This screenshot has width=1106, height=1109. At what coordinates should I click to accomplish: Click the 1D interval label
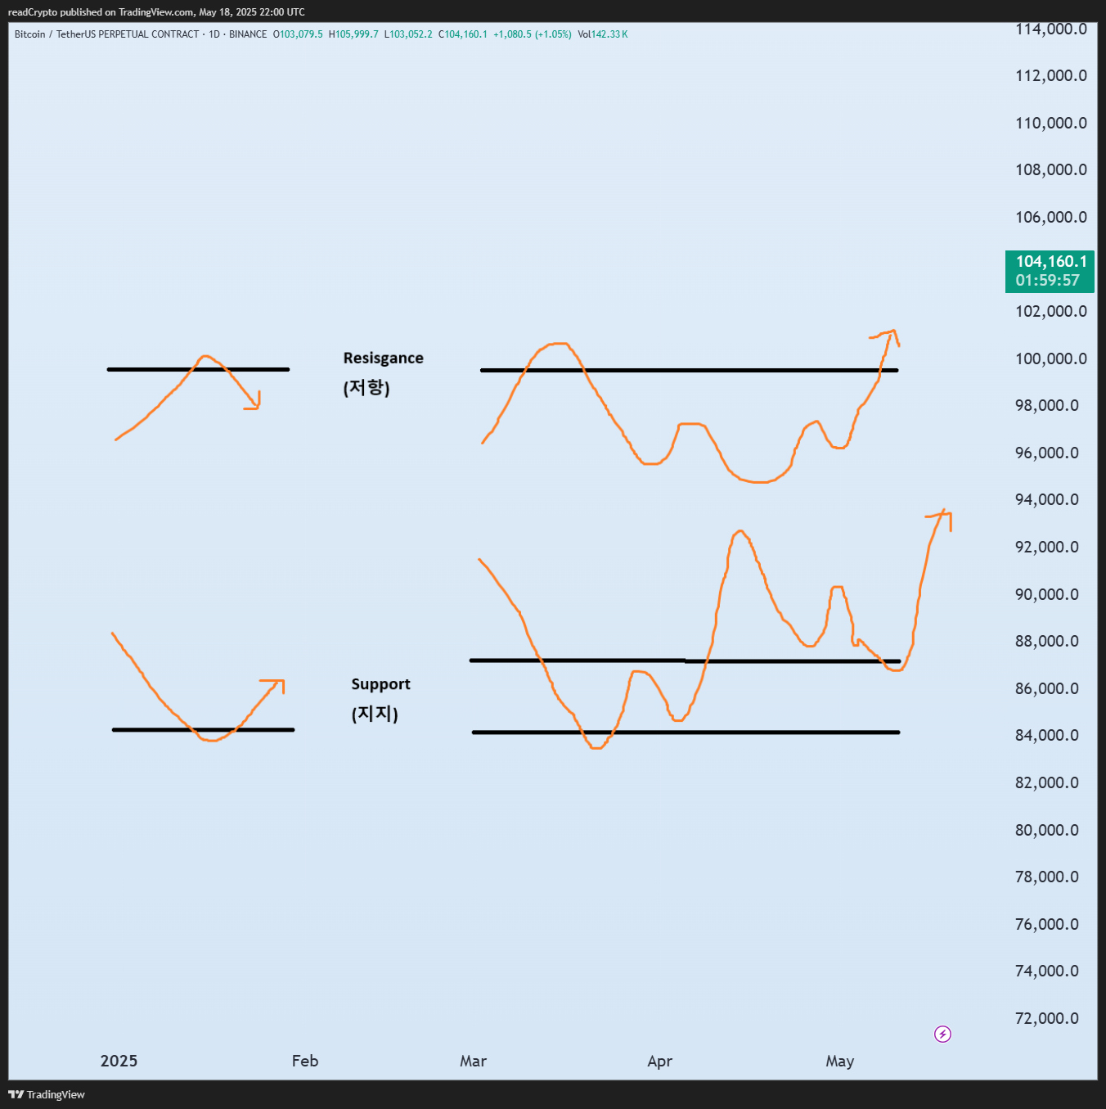click(214, 34)
